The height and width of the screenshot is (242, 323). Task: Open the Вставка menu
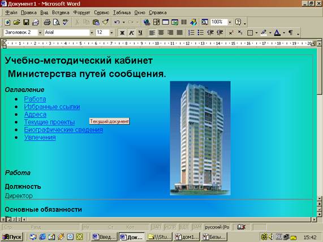(x=61, y=12)
